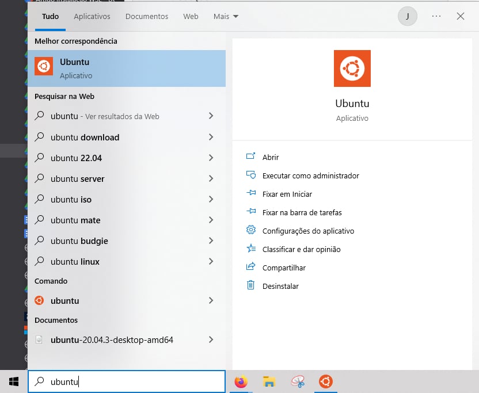Click the large Ubuntu logo in the preview pane
Image resolution: width=479 pixels, height=393 pixels.
pyautogui.click(x=352, y=68)
